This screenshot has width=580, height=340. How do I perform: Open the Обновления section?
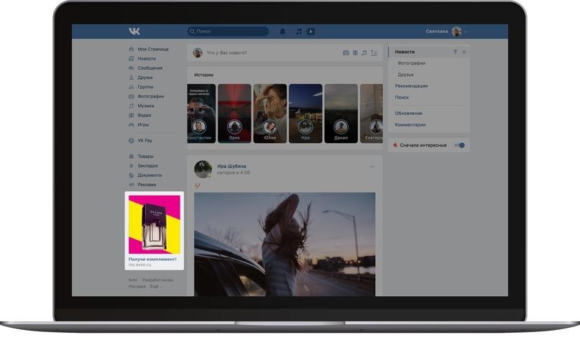408,113
